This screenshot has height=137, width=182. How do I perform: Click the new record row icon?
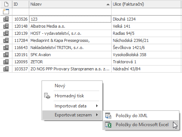point(6,12)
